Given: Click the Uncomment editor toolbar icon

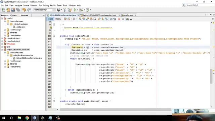Looking at the screenshot, I should [131, 19].
